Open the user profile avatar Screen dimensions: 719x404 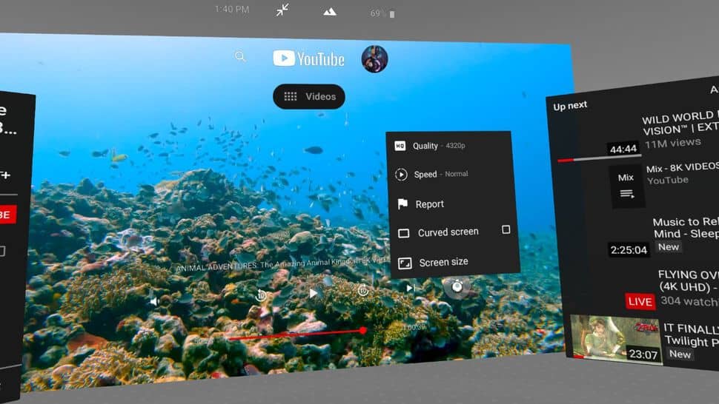(x=374, y=59)
